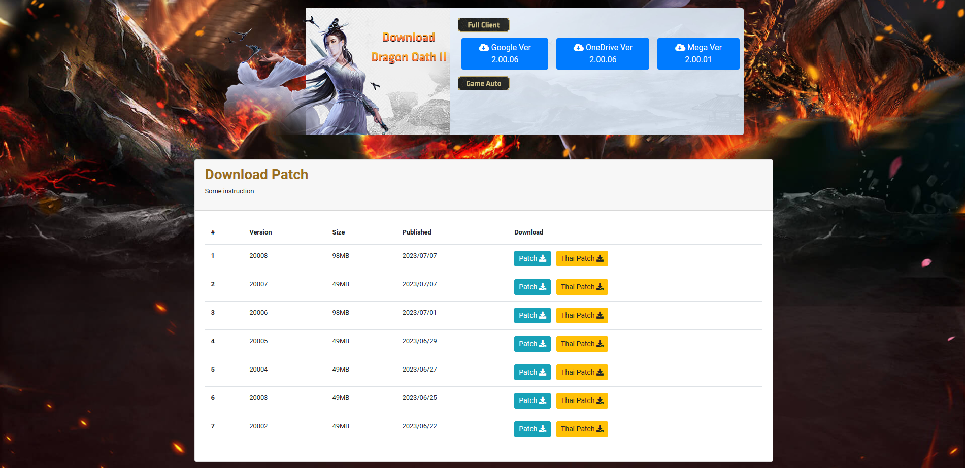Download Thai Patch for version 20007
Screen dimensions: 965x468
pyautogui.click(x=582, y=287)
